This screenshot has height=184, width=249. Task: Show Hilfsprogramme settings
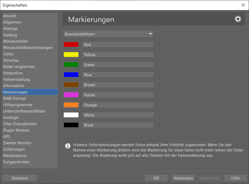(30, 105)
